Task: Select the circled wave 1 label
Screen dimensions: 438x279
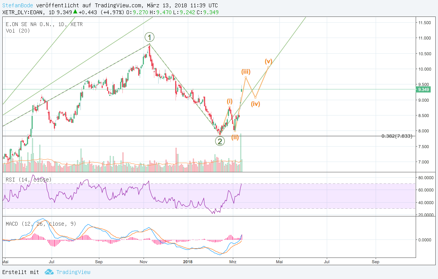Action: 149,37
